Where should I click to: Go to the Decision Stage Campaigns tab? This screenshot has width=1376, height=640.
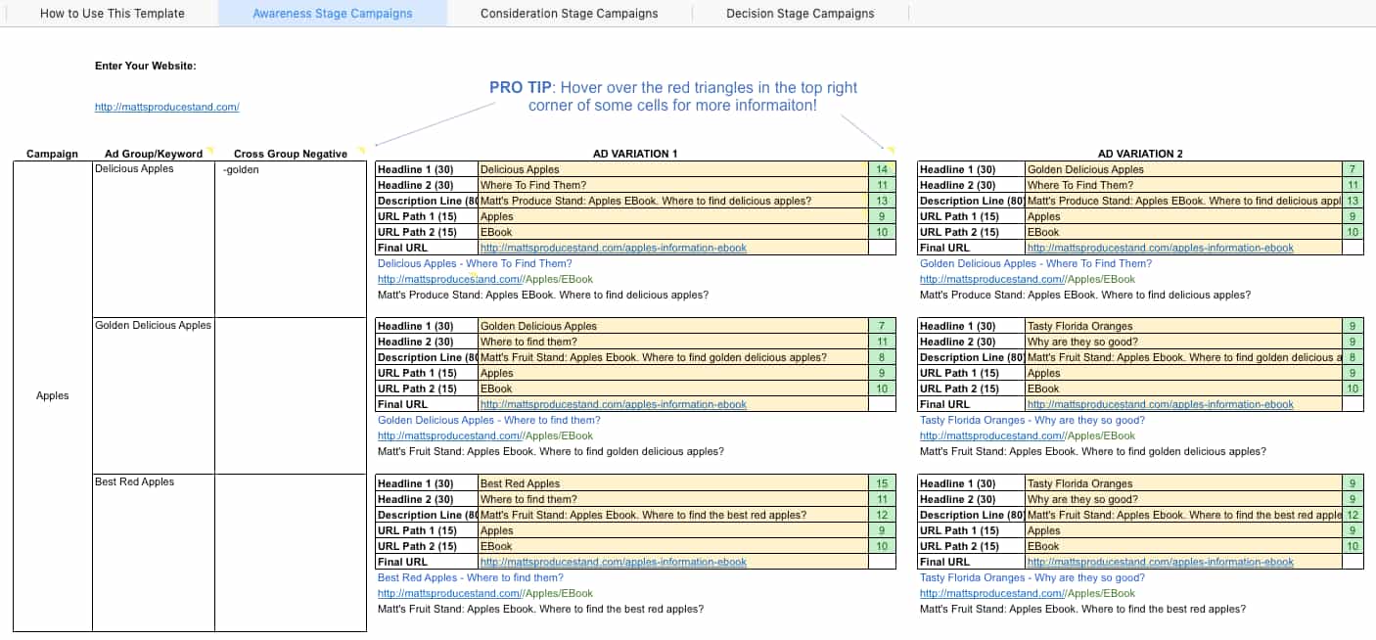point(800,14)
